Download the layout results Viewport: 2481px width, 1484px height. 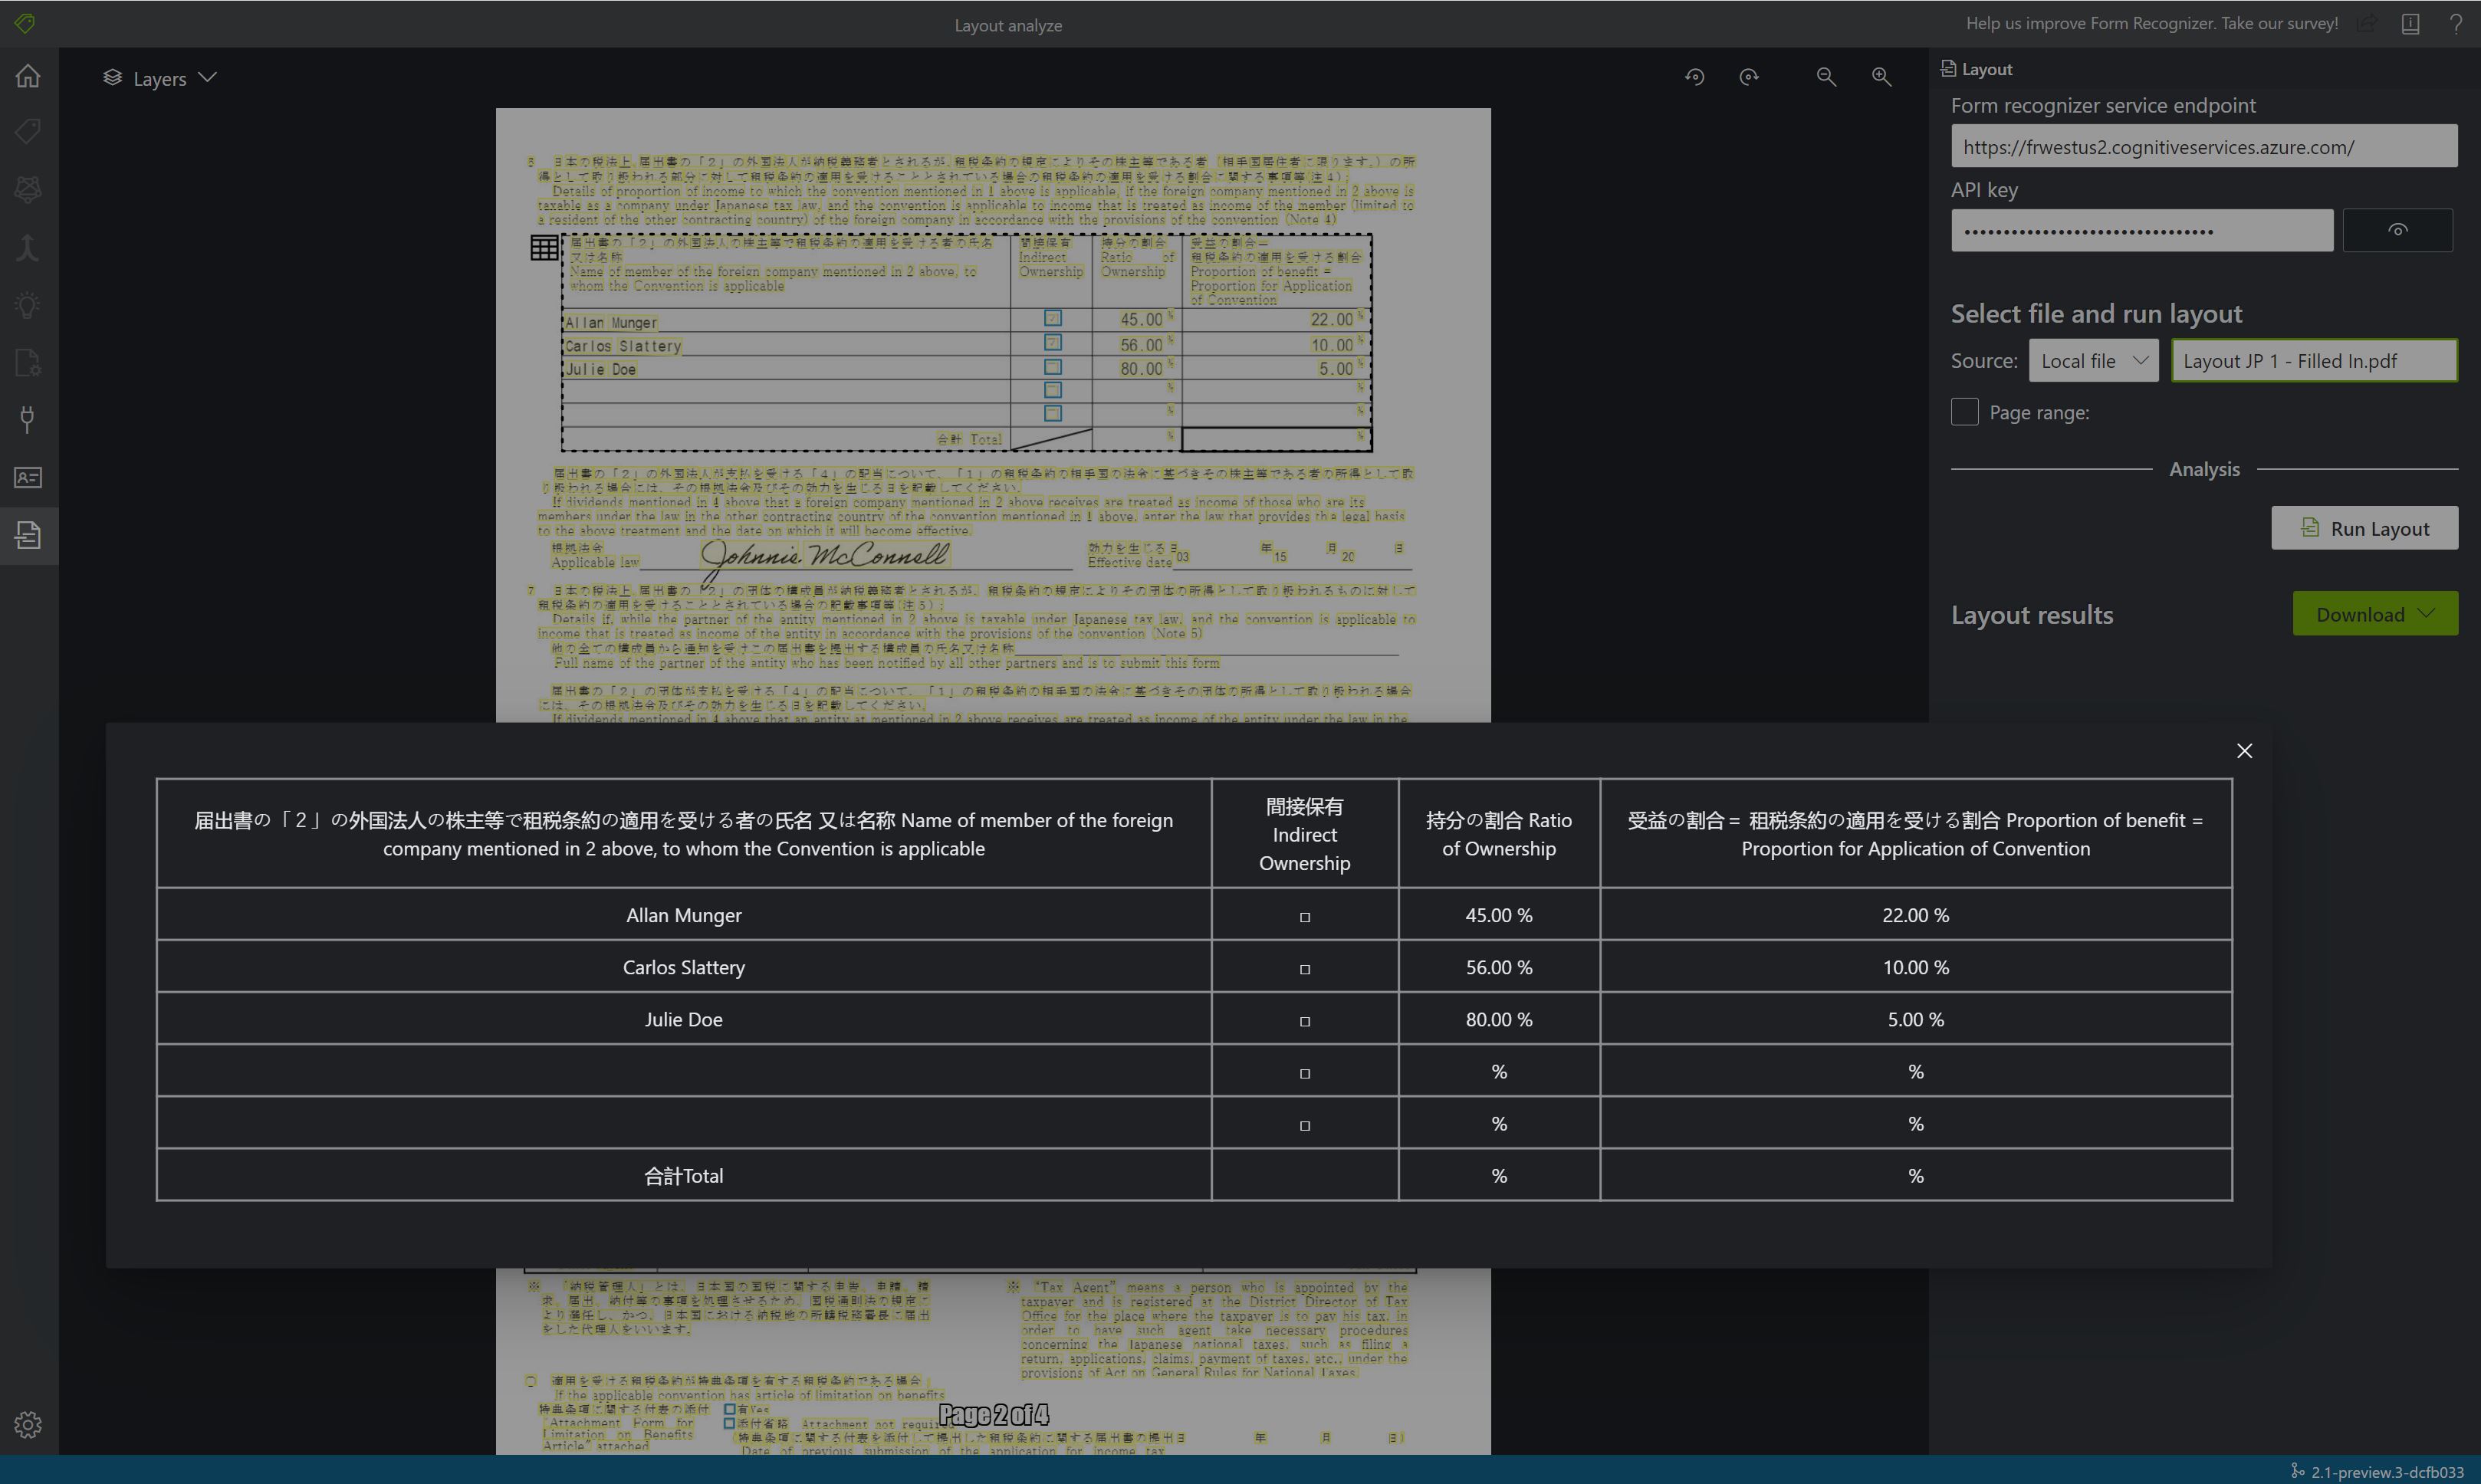2375,613
